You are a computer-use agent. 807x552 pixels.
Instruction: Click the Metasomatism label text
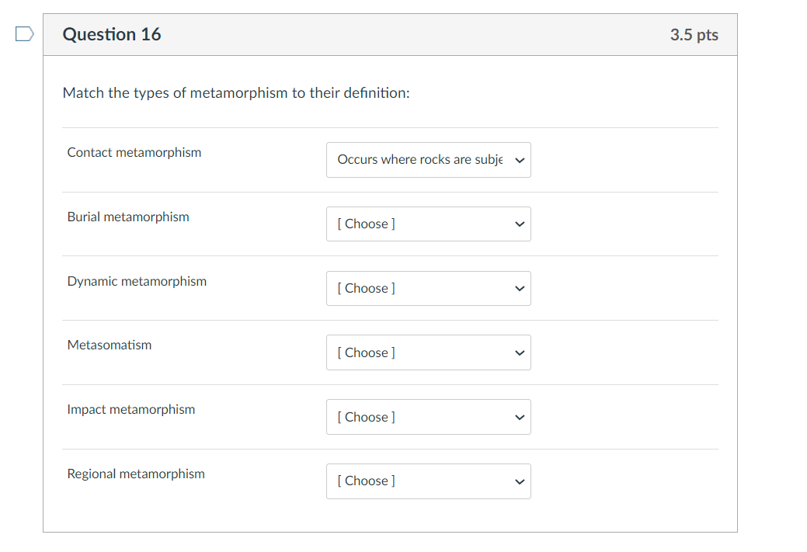click(110, 345)
